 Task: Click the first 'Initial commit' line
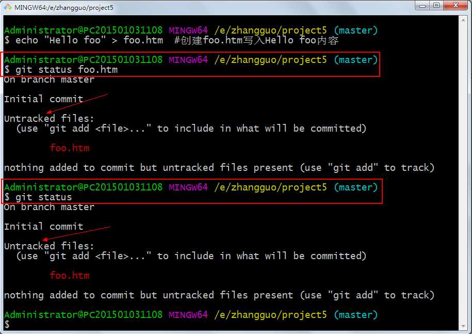point(44,99)
